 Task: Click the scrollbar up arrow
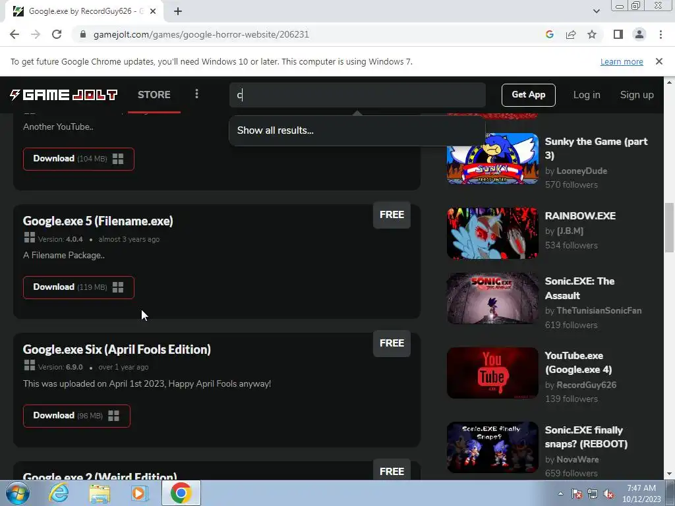point(669,82)
